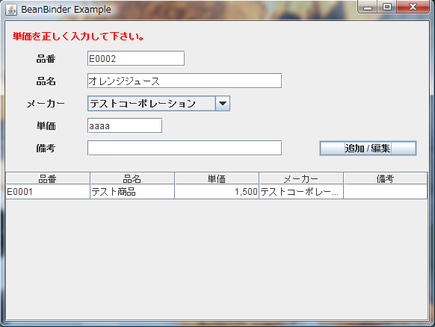Sort by the 単価 column header

(217, 178)
